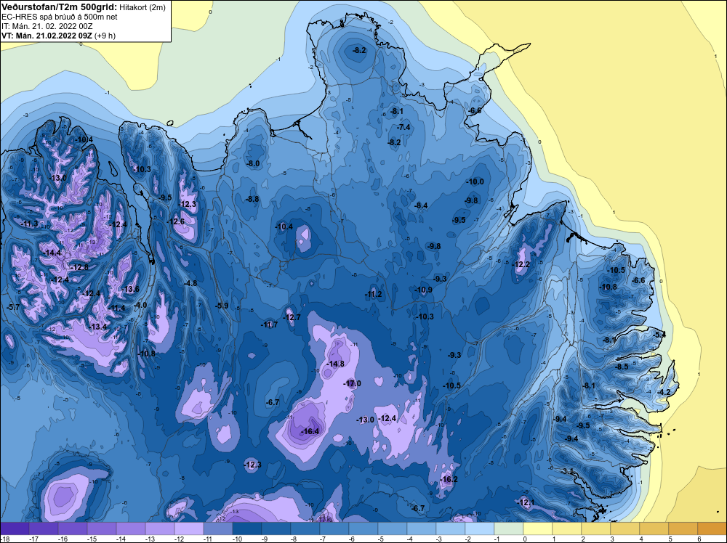Click the -8.5 temperature value
Viewport: 727px width, 543px height.
(x=622, y=367)
